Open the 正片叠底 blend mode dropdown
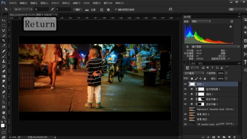Image resolution: width=247 pixels, height=139 pixels. [x=194, y=73]
